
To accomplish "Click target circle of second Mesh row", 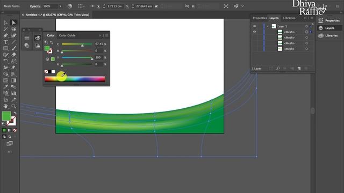I will click(x=306, y=38).
